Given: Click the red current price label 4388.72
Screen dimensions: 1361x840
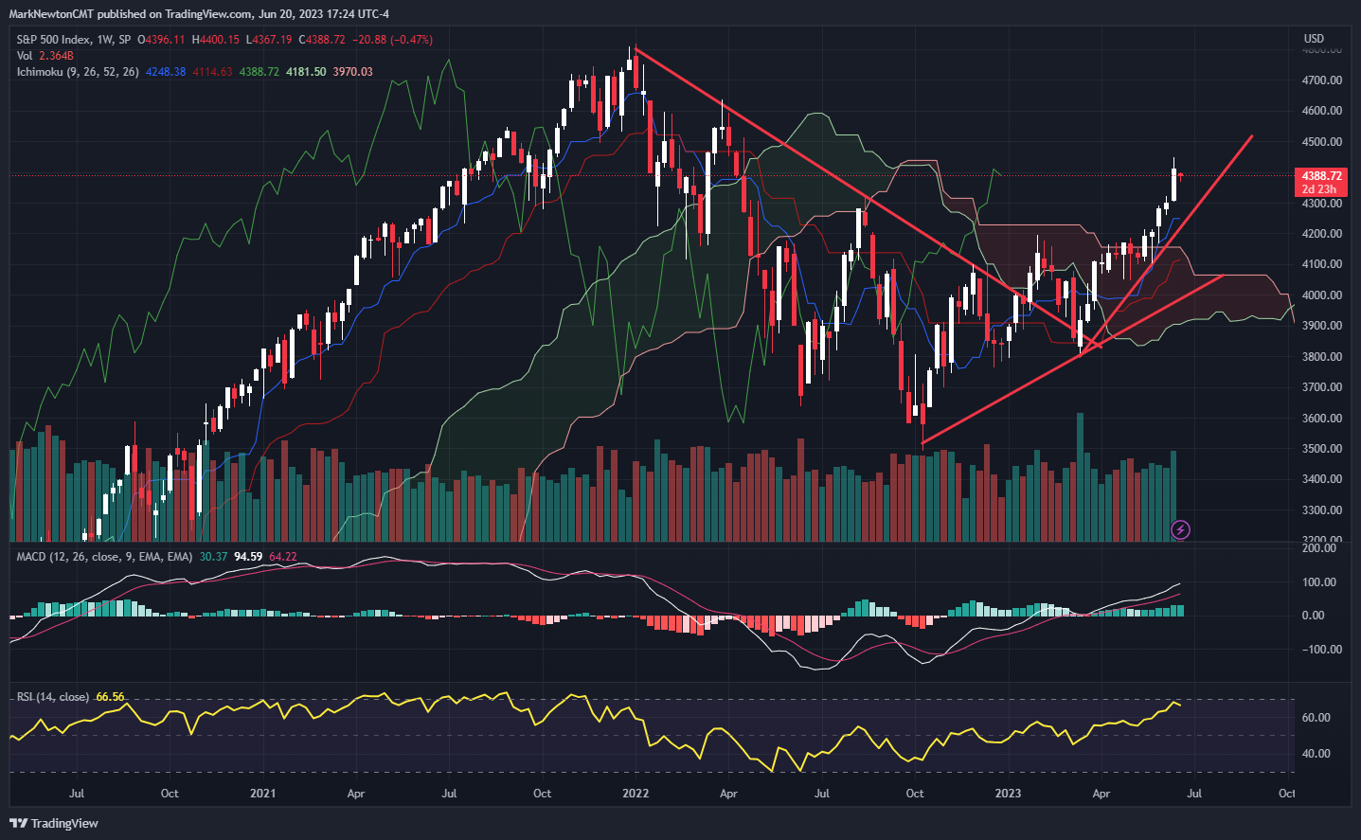Looking at the screenshot, I should point(1320,176).
